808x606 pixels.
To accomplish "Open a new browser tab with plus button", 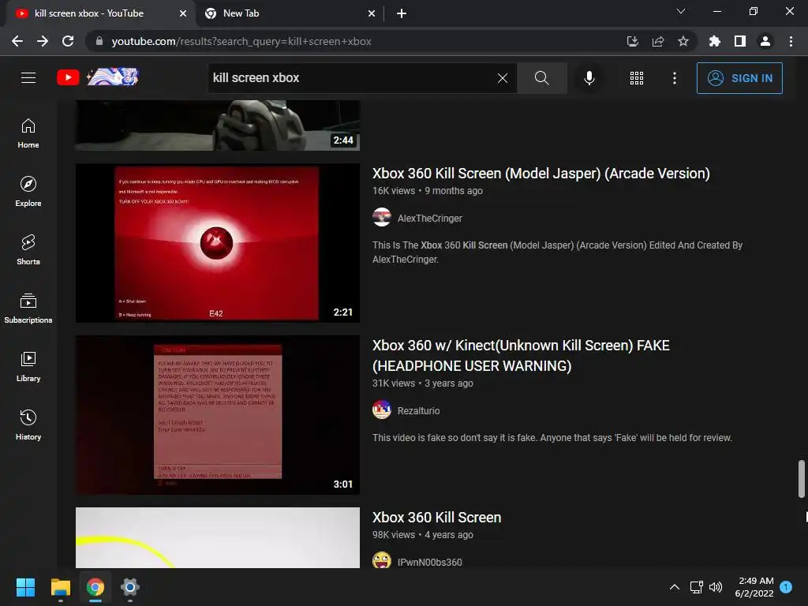I will [x=402, y=14].
